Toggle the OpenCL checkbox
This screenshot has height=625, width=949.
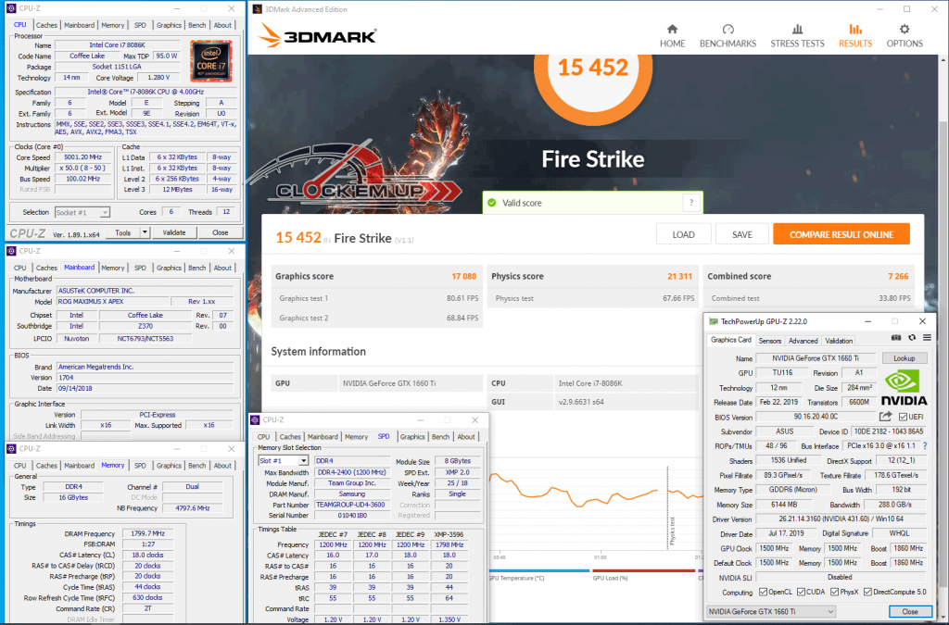tap(763, 592)
